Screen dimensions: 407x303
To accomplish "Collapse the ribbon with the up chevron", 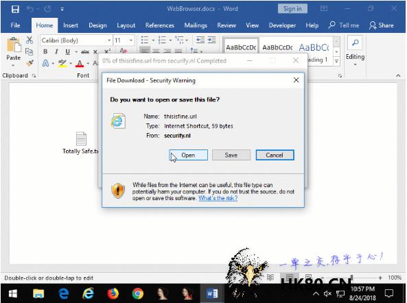I will (398, 75).
